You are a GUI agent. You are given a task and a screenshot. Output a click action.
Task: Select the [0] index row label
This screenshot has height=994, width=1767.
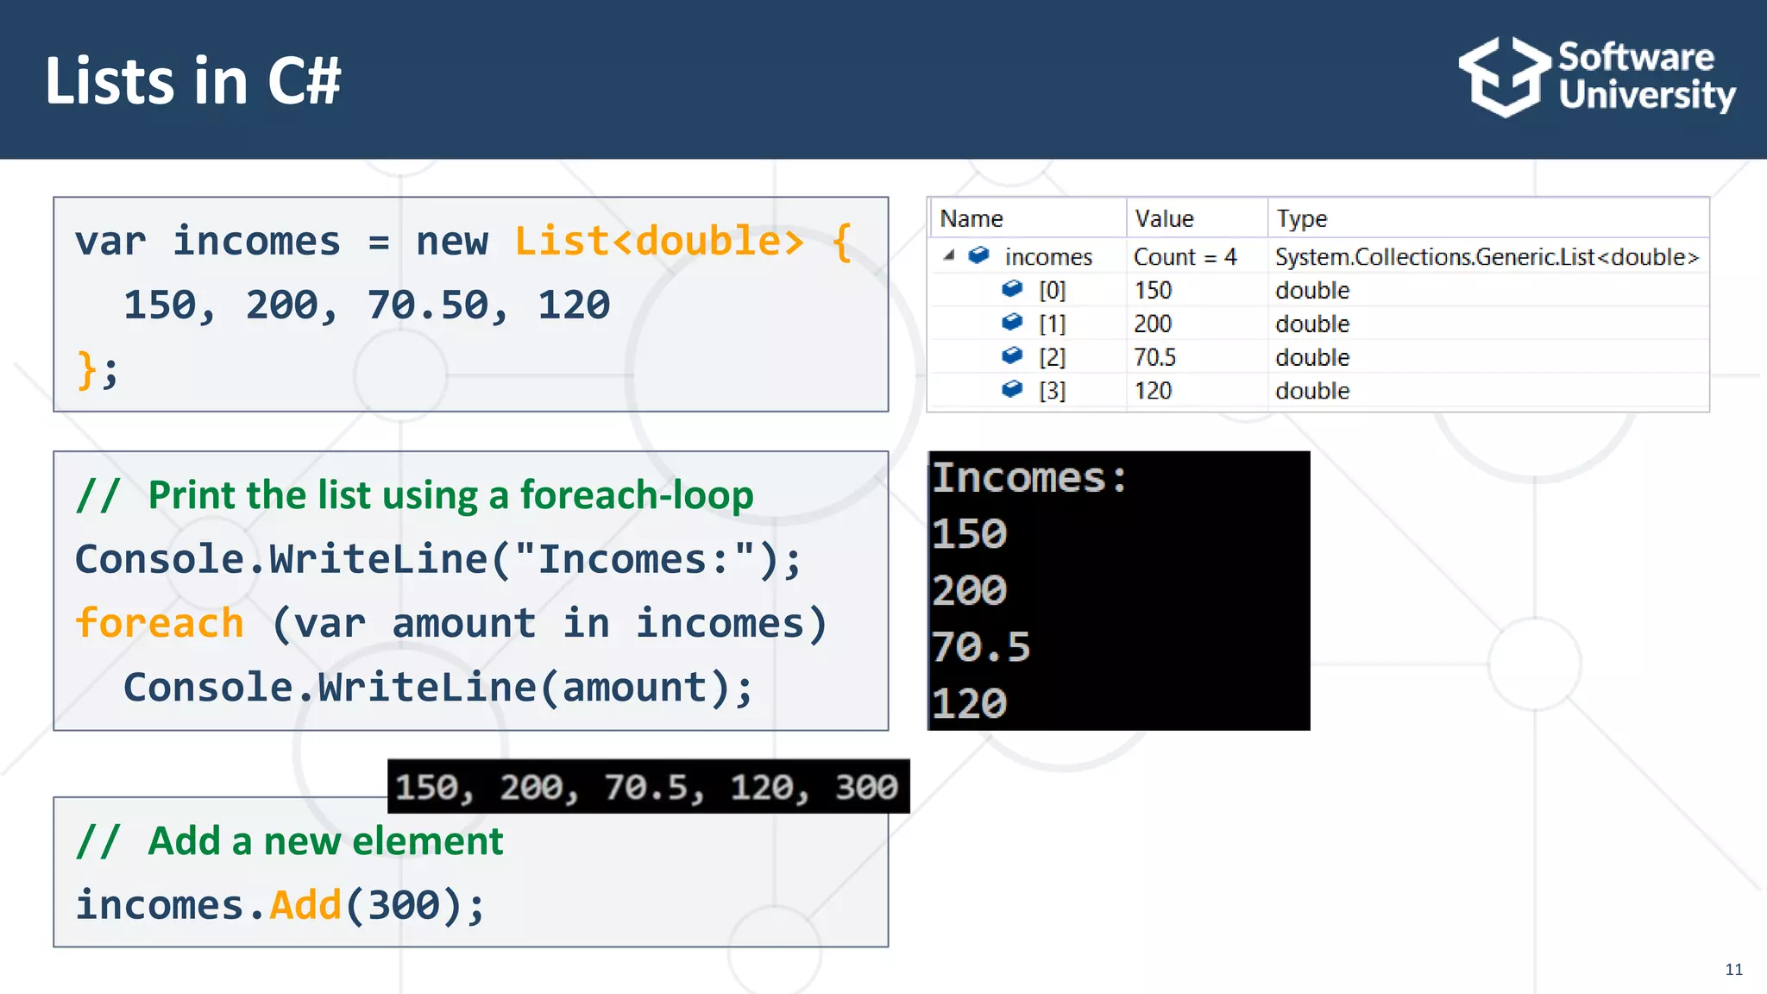coord(1053,291)
